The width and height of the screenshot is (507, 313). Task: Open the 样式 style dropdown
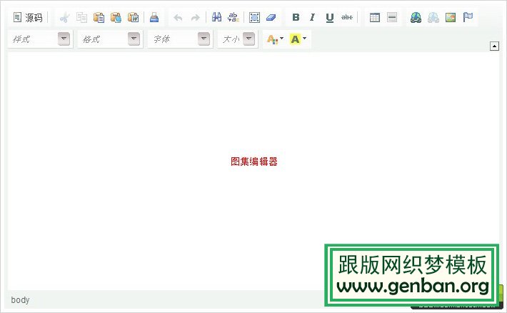click(41, 39)
